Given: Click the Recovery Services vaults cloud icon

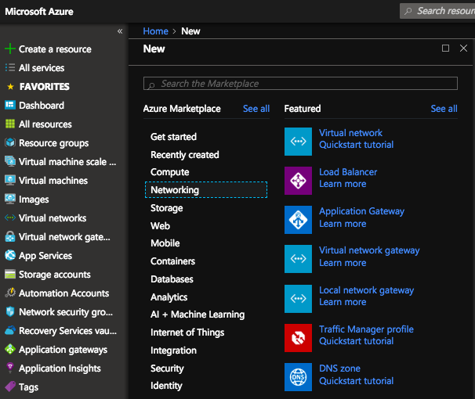Looking at the screenshot, I should tap(10, 330).
